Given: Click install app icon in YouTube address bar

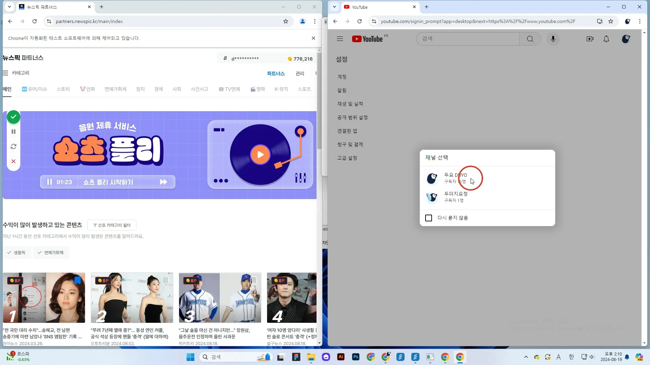Looking at the screenshot, I should (x=600, y=21).
